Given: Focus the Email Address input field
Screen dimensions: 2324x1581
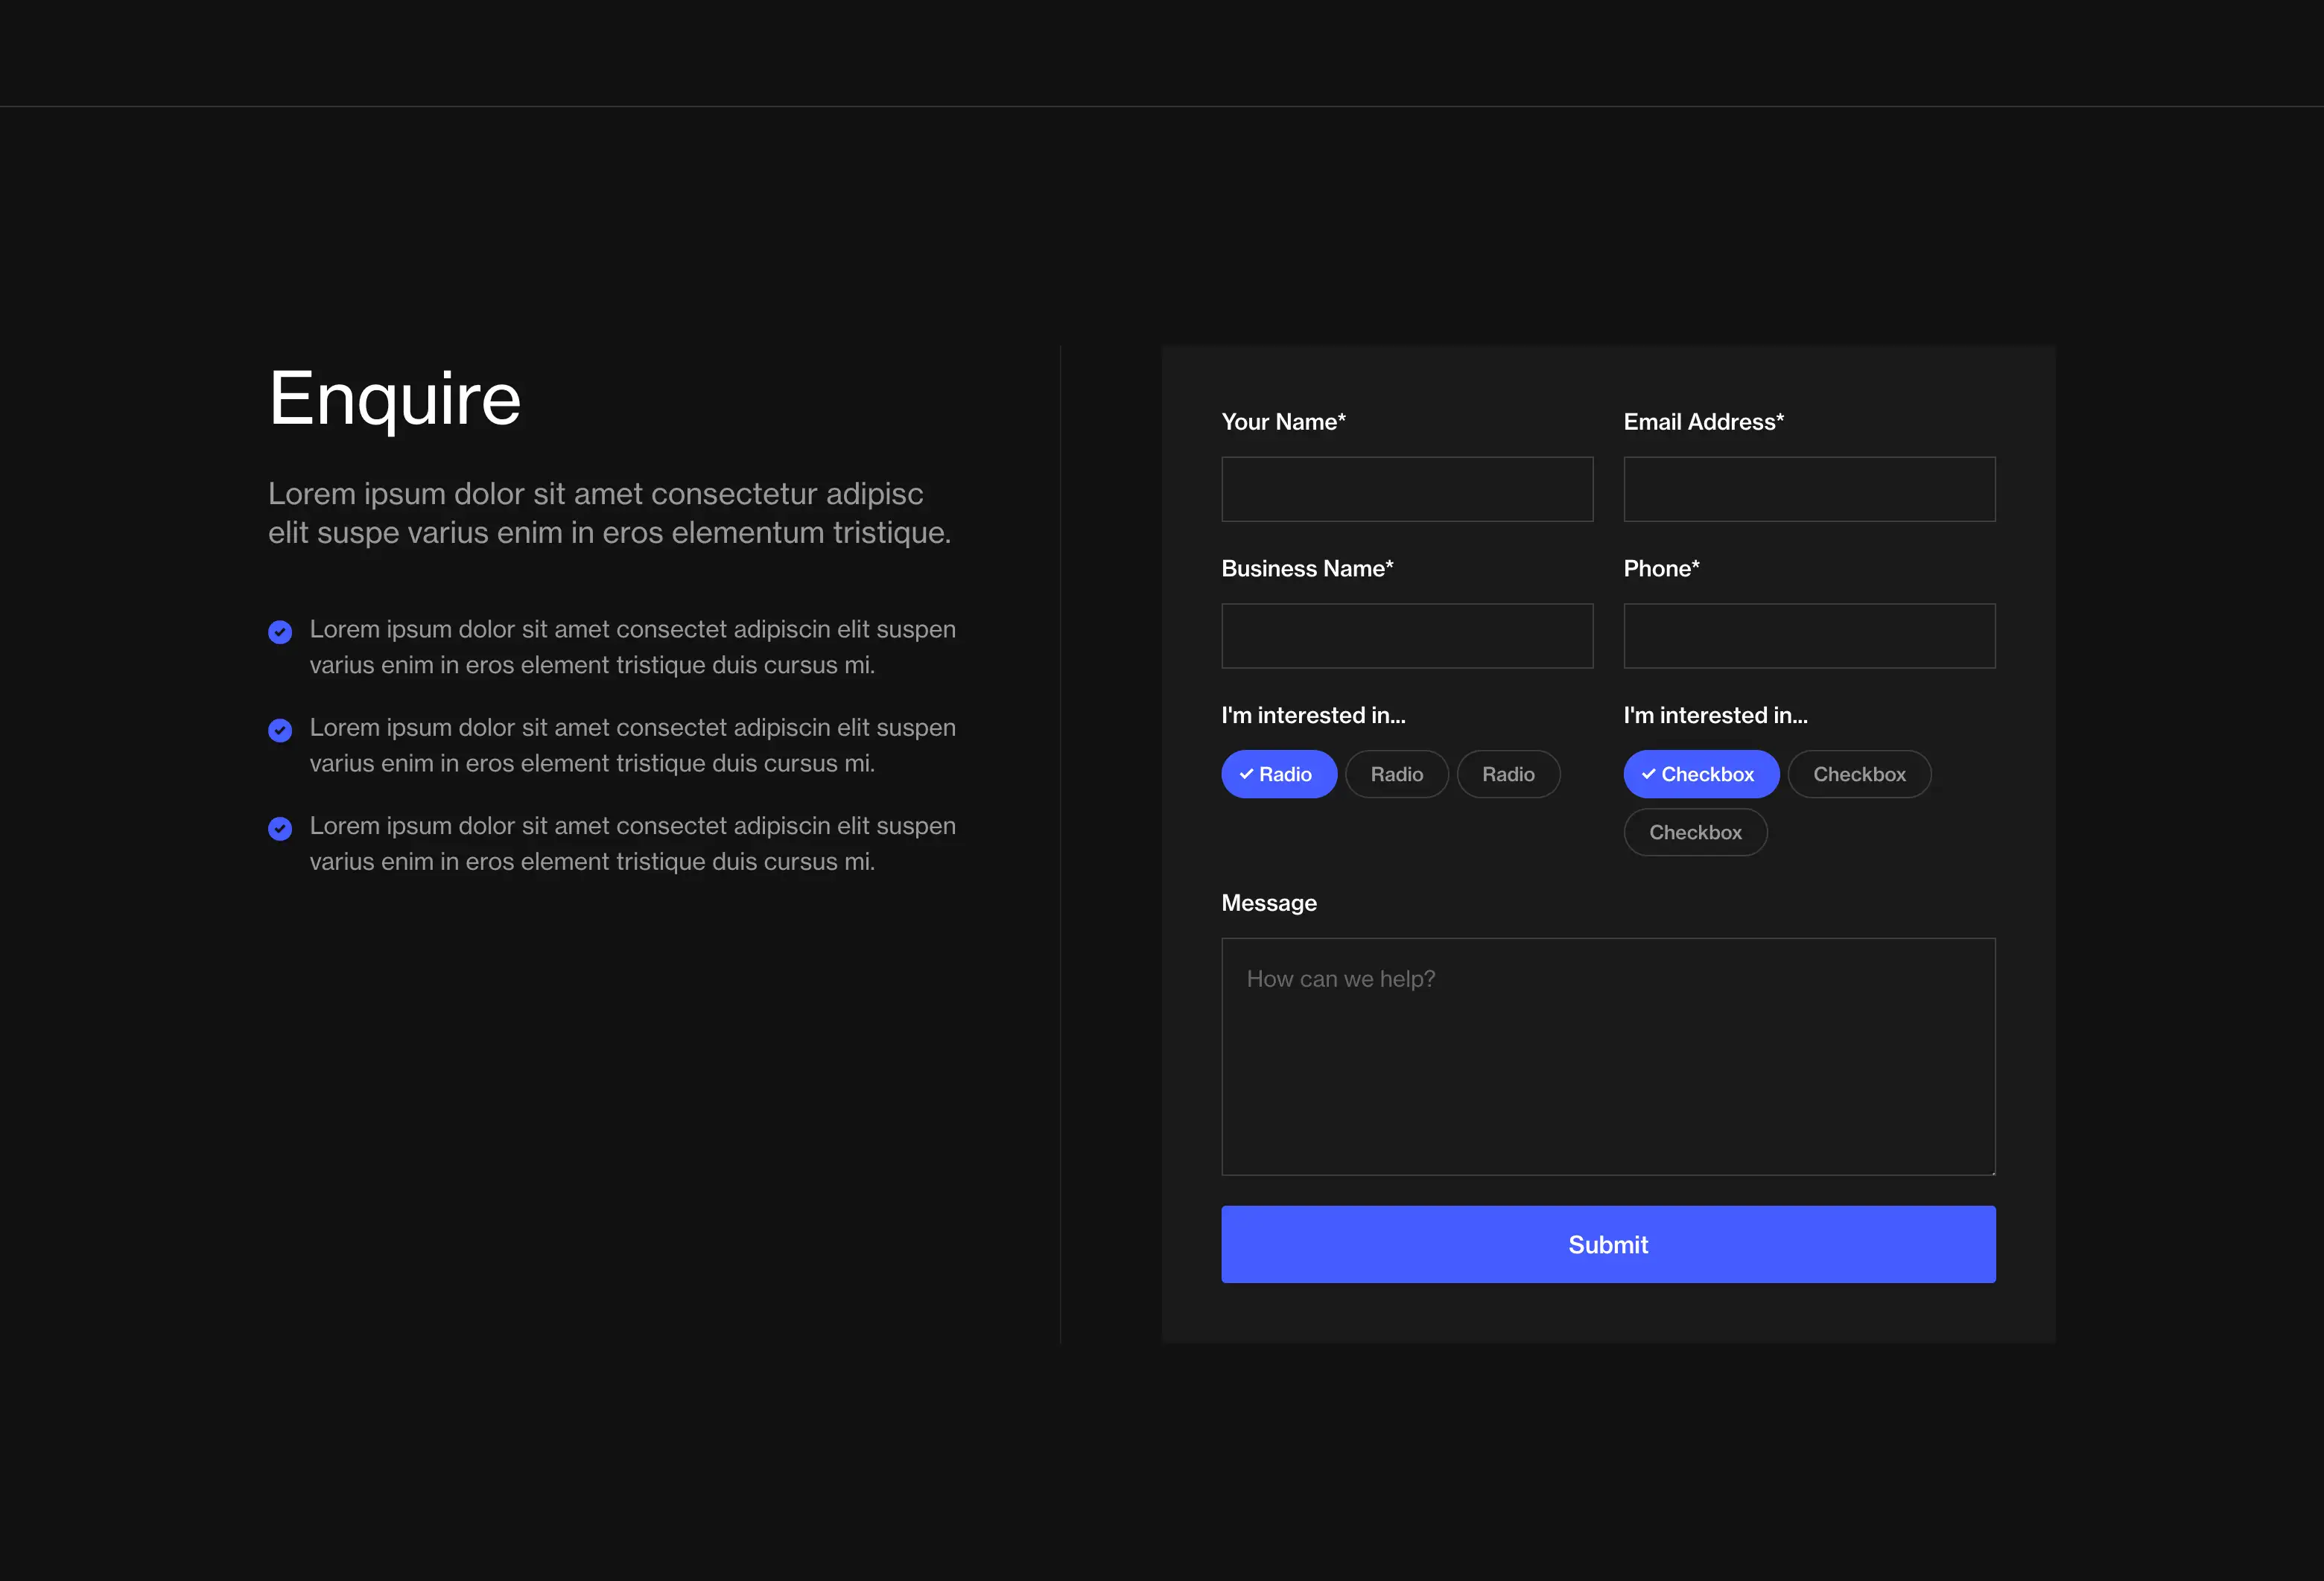Looking at the screenshot, I should (1809, 489).
